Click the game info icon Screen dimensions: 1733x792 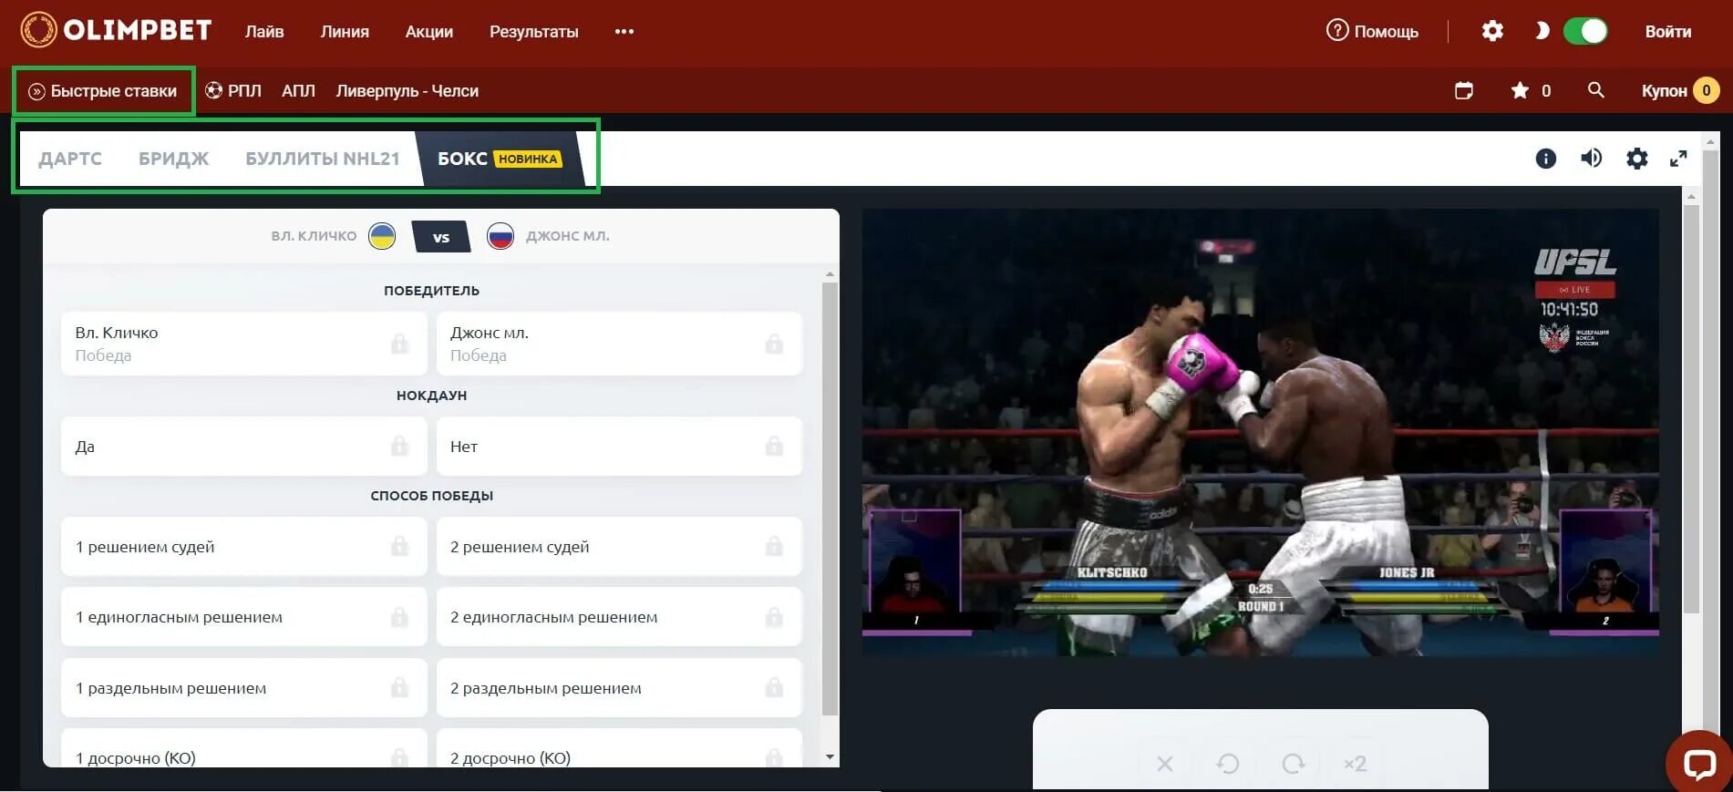[1546, 159]
